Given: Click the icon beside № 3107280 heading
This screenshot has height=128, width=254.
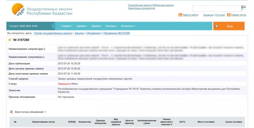Looking at the screenshot, I should click(x=10, y=40).
